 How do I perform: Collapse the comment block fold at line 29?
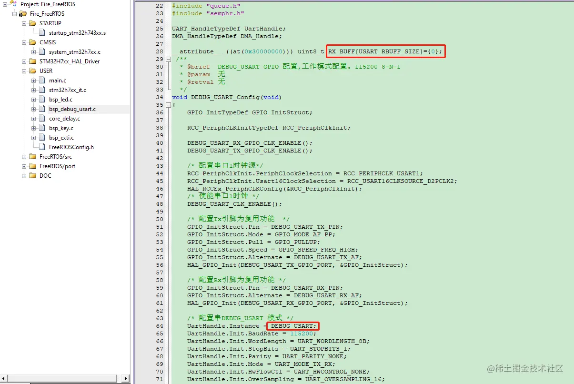pyautogui.click(x=168, y=59)
